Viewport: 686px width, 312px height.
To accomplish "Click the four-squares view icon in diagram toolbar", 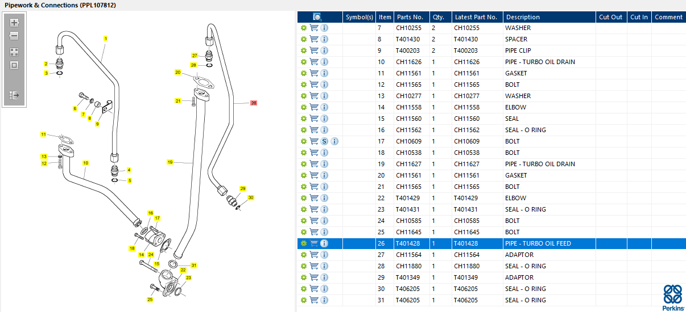I will point(14,52).
